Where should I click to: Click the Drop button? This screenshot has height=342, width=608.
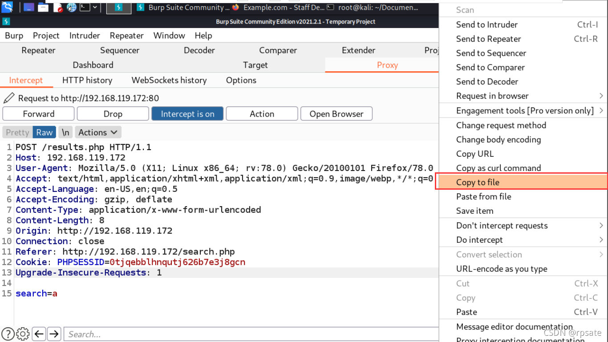coord(113,114)
